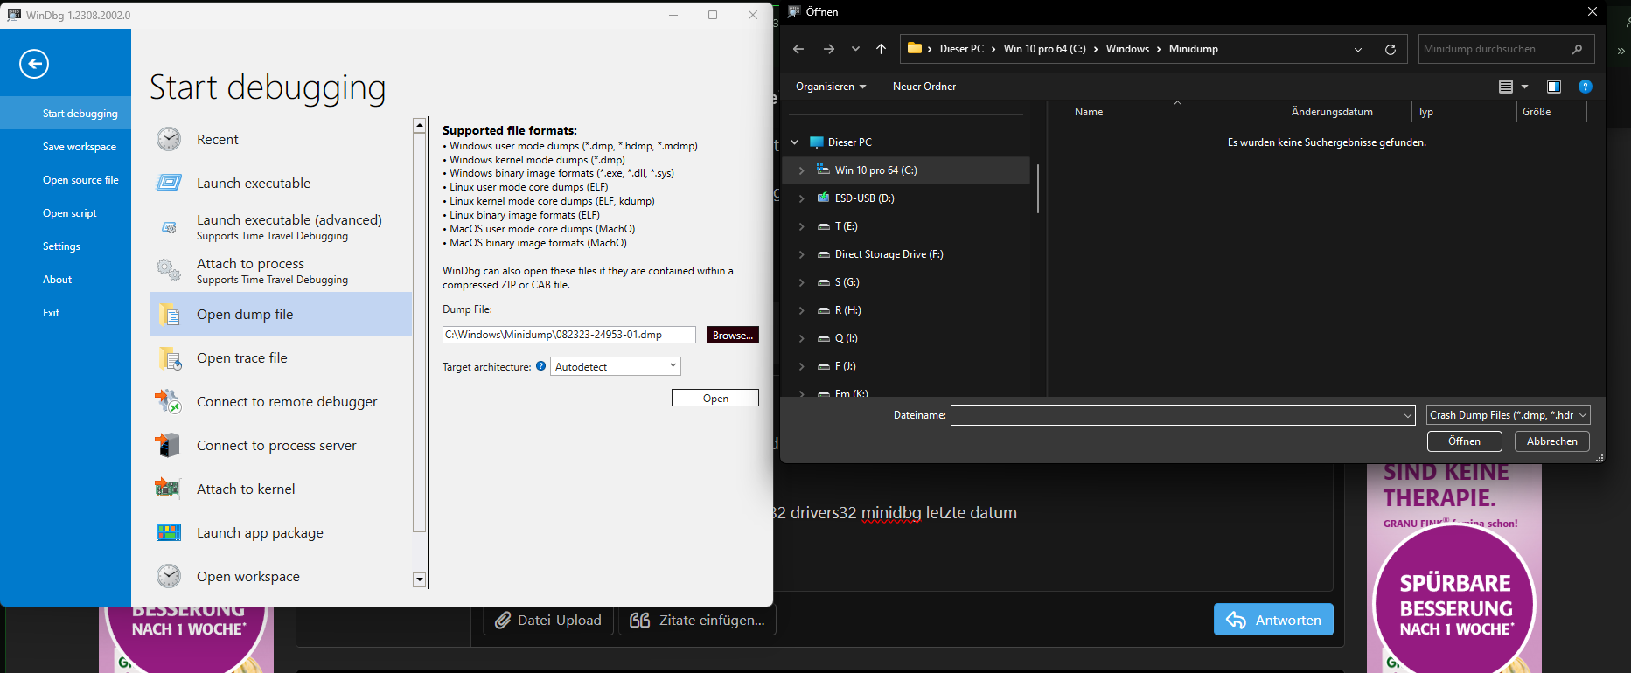Click the Neuer Ordner button
Image resolution: width=1631 pixels, height=673 pixels.
924,87
